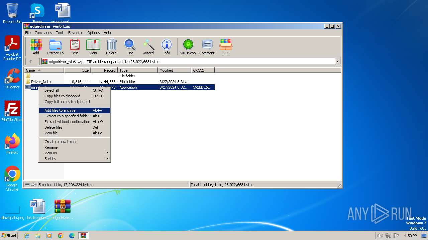Expand the archive path dropdown
The height and width of the screenshot is (240, 428).
[337, 61]
